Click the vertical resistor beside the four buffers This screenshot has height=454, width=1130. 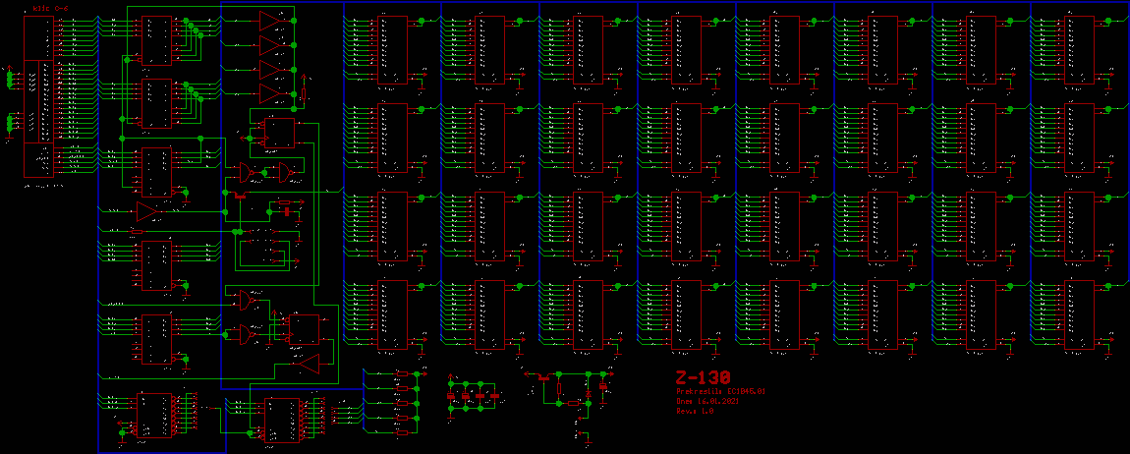point(304,91)
